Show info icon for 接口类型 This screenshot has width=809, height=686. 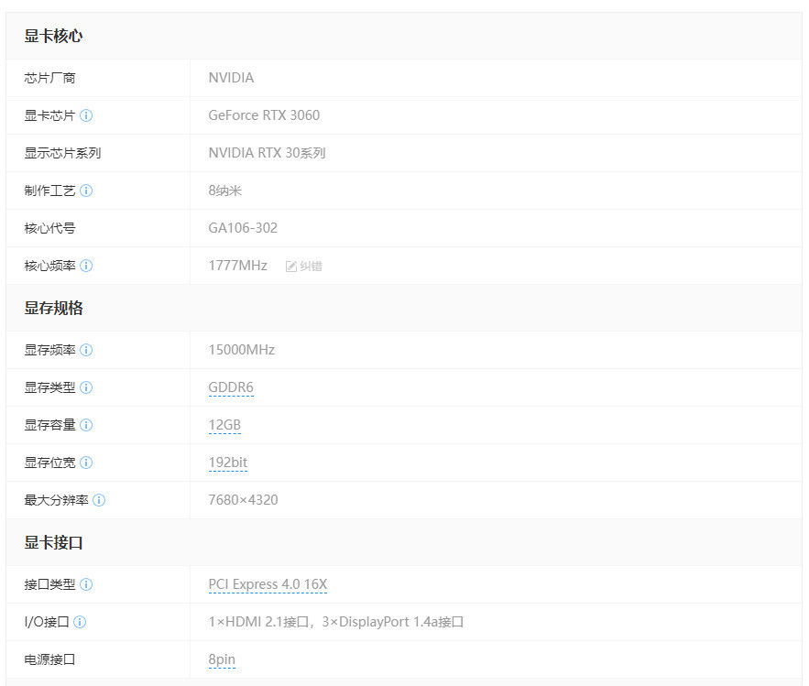[86, 584]
